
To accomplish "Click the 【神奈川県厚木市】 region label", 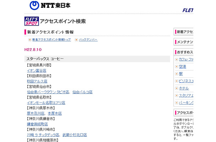I will click(x=41, y=108).
